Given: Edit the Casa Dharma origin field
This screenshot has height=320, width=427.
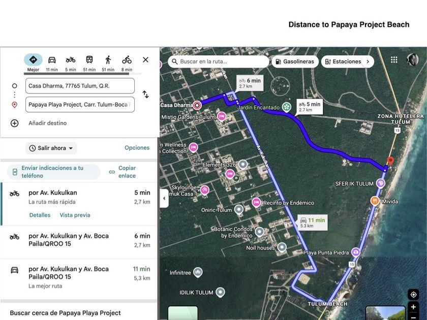Looking at the screenshot, I should (x=80, y=86).
